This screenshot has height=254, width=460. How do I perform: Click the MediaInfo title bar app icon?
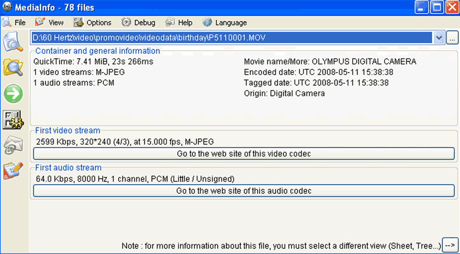pyautogui.click(x=7, y=7)
